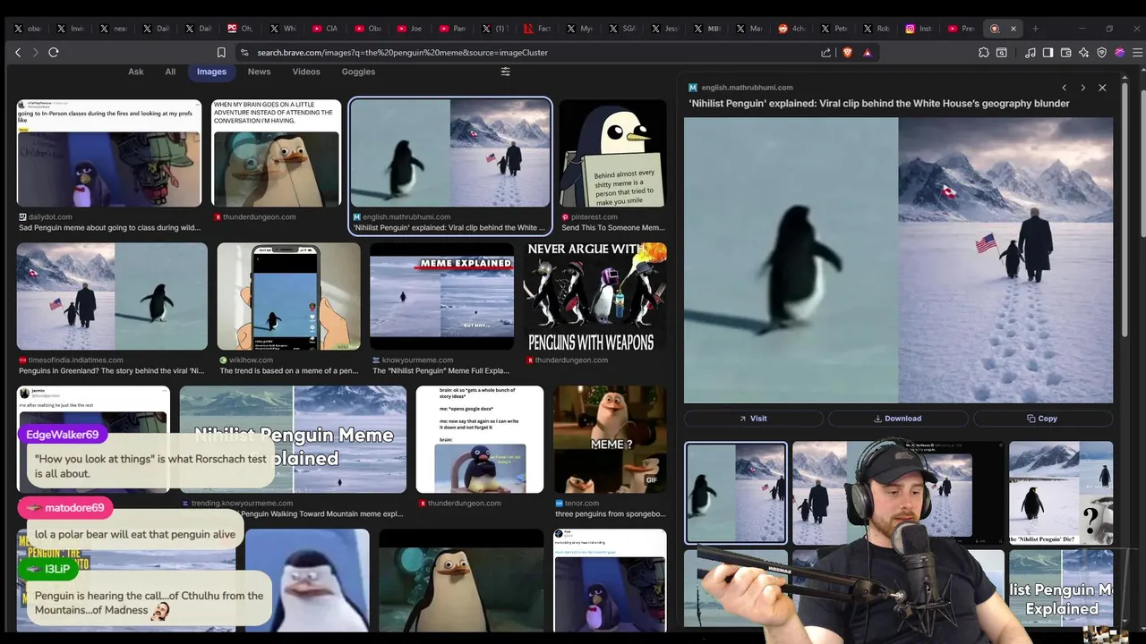Click the Download button in preview panel
The width and height of the screenshot is (1146, 644).
point(897,419)
